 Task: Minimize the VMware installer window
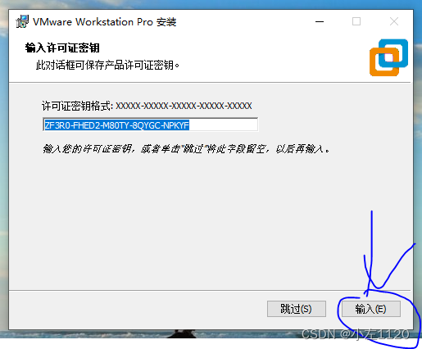(320, 21)
